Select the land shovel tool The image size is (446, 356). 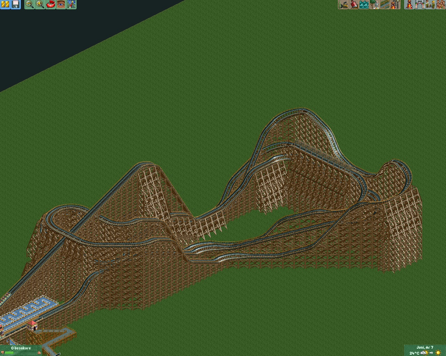coord(354,5)
